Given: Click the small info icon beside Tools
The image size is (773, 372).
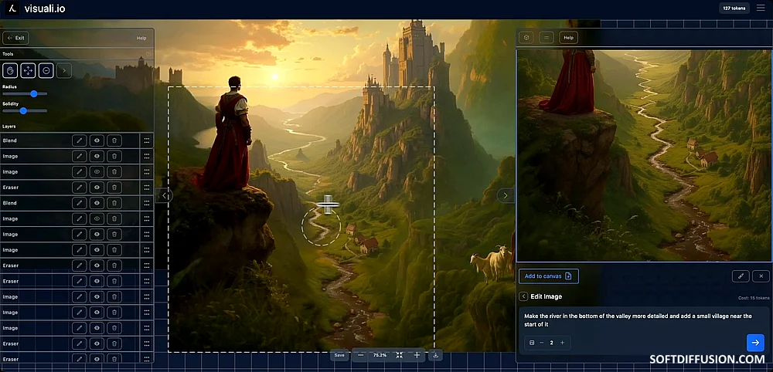Looking at the screenshot, I should click(148, 54).
